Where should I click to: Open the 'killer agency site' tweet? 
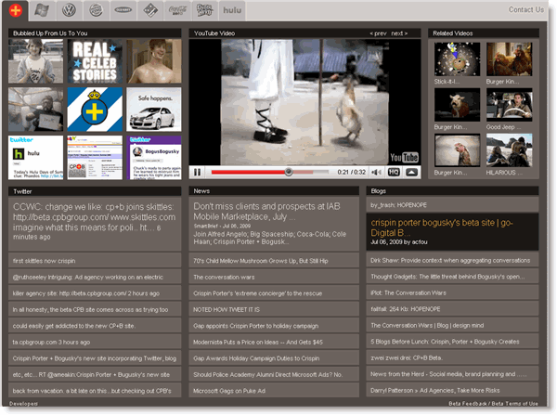(x=95, y=293)
